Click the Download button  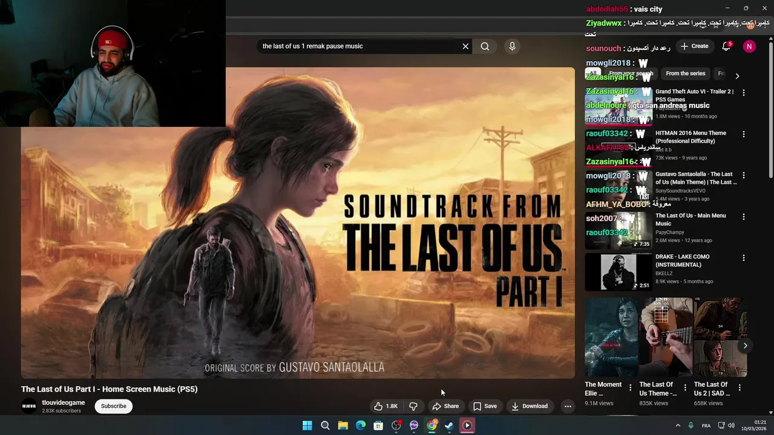(530, 406)
